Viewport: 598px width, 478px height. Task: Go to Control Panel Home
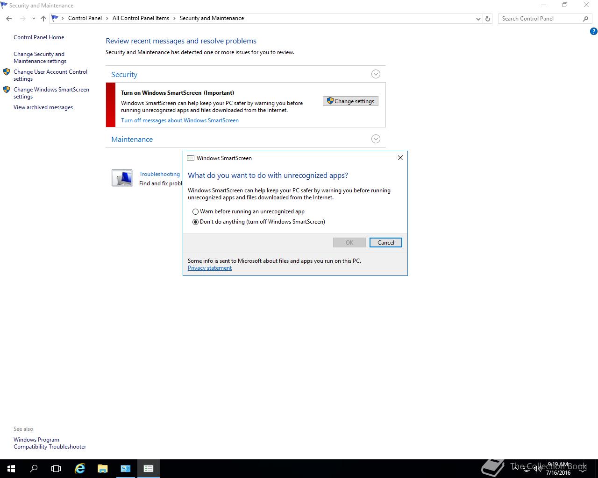[x=39, y=37]
